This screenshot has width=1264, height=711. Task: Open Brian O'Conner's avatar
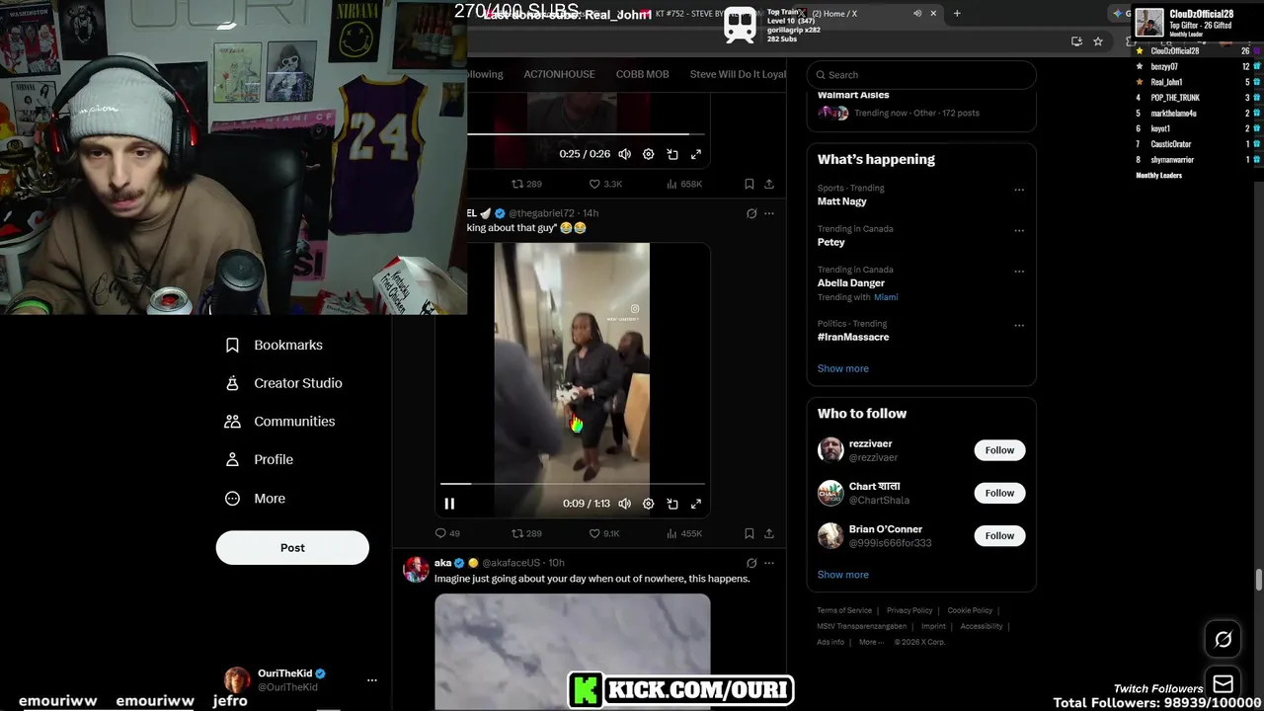[x=830, y=536]
